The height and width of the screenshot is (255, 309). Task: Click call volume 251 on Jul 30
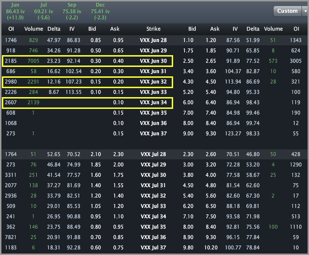click(x=33, y=175)
